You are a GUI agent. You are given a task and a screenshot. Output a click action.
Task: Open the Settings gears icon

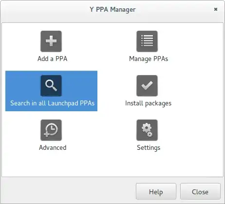(x=147, y=130)
